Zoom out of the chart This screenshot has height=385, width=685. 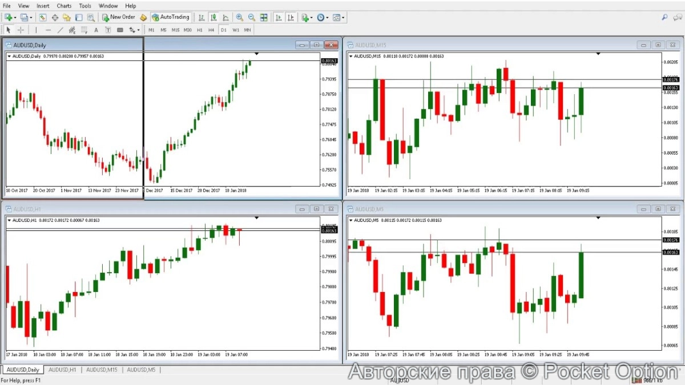[252, 18]
